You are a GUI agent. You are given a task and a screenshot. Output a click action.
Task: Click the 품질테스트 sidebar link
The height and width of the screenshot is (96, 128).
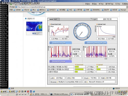click(31, 19)
